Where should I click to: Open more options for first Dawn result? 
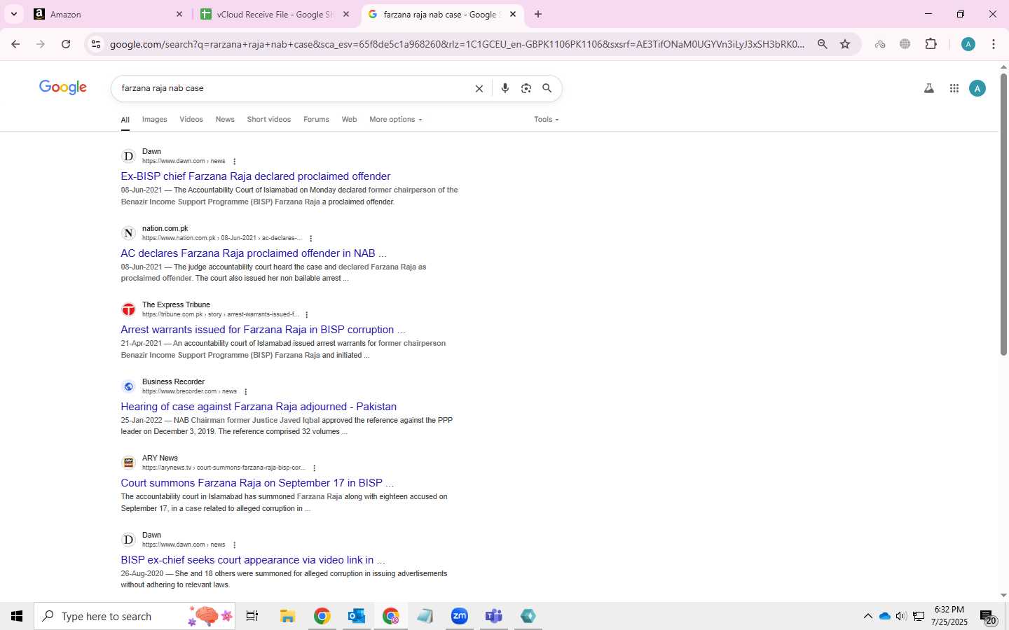click(x=234, y=162)
